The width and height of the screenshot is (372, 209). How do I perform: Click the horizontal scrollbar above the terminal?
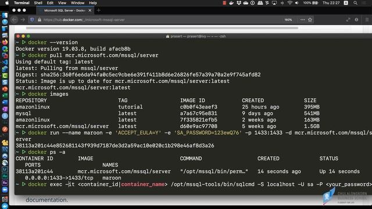click(x=162, y=28)
